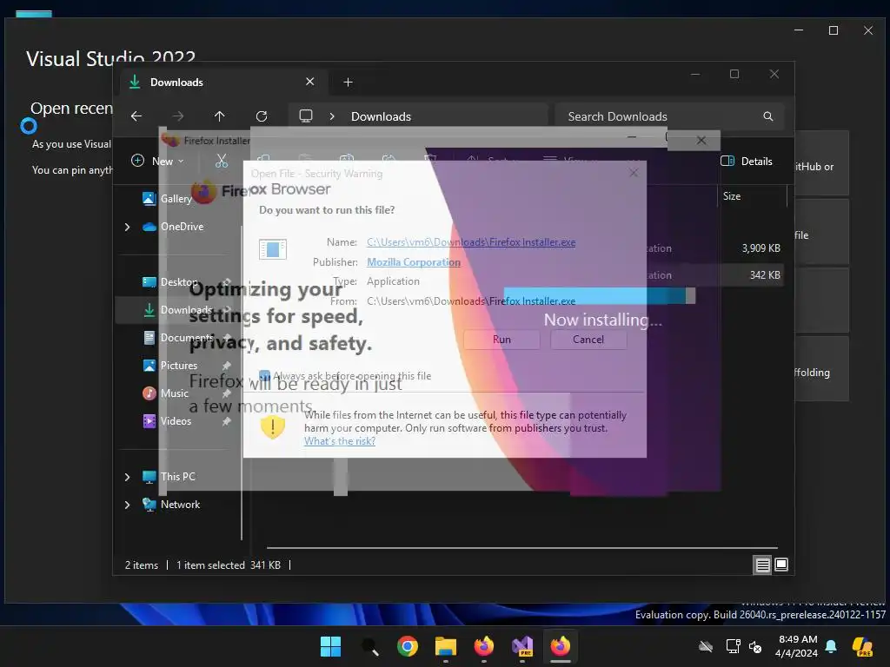Click the search magnifier icon in Explorer
Screen dimensions: 890x667
click(x=768, y=116)
